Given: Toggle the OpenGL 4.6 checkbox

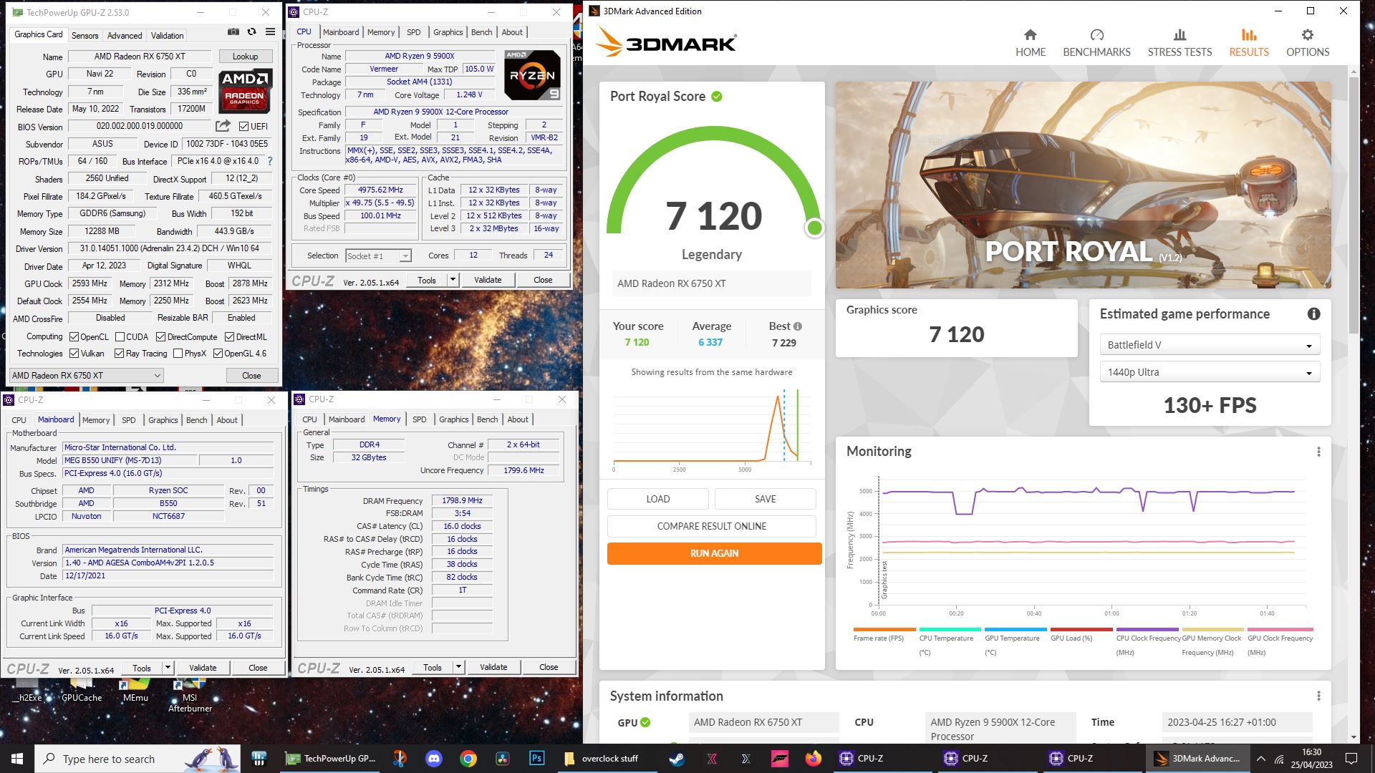Looking at the screenshot, I should point(218,354).
